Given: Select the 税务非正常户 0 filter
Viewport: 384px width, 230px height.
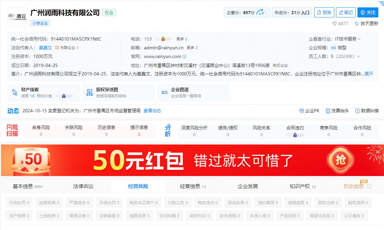Looking at the screenshot, I should (x=144, y=203).
